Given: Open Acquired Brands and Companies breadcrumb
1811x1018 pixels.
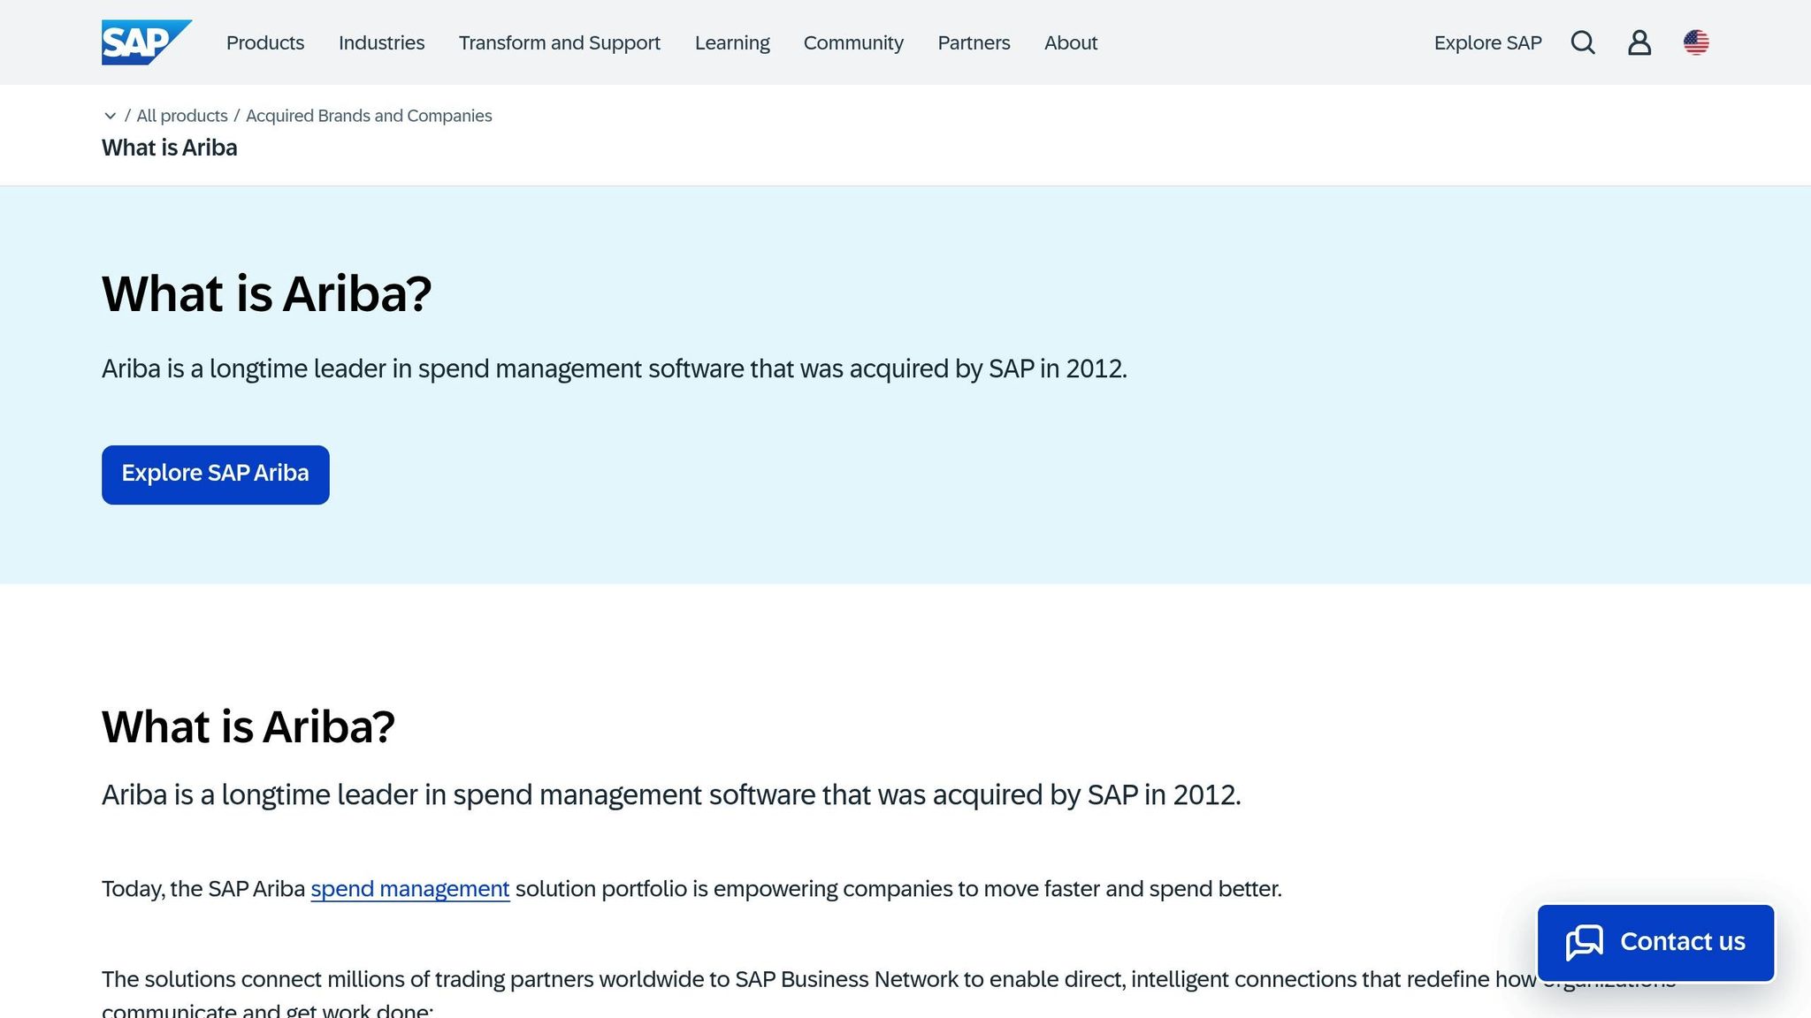Looking at the screenshot, I should [369, 116].
